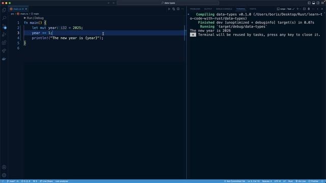Screen dimensions: 326x183
Task: Switch to the Output panel tab
Action: pos(208,9)
